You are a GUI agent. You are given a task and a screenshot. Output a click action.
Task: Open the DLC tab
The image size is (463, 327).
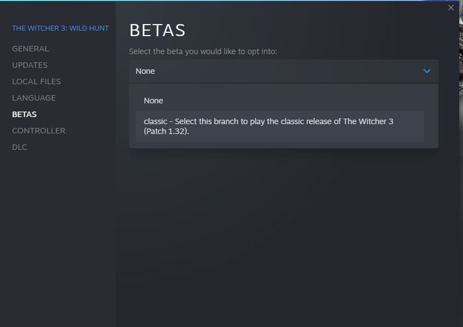point(20,147)
